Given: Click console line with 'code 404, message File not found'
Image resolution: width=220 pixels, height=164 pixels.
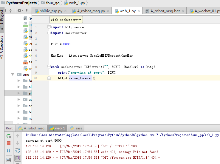Looking at the screenshot, I should tap(92, 152).
